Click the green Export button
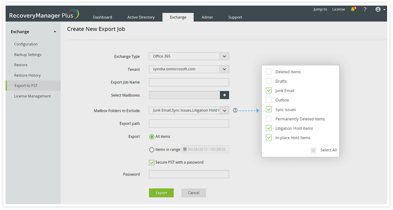 pos(161,193)
